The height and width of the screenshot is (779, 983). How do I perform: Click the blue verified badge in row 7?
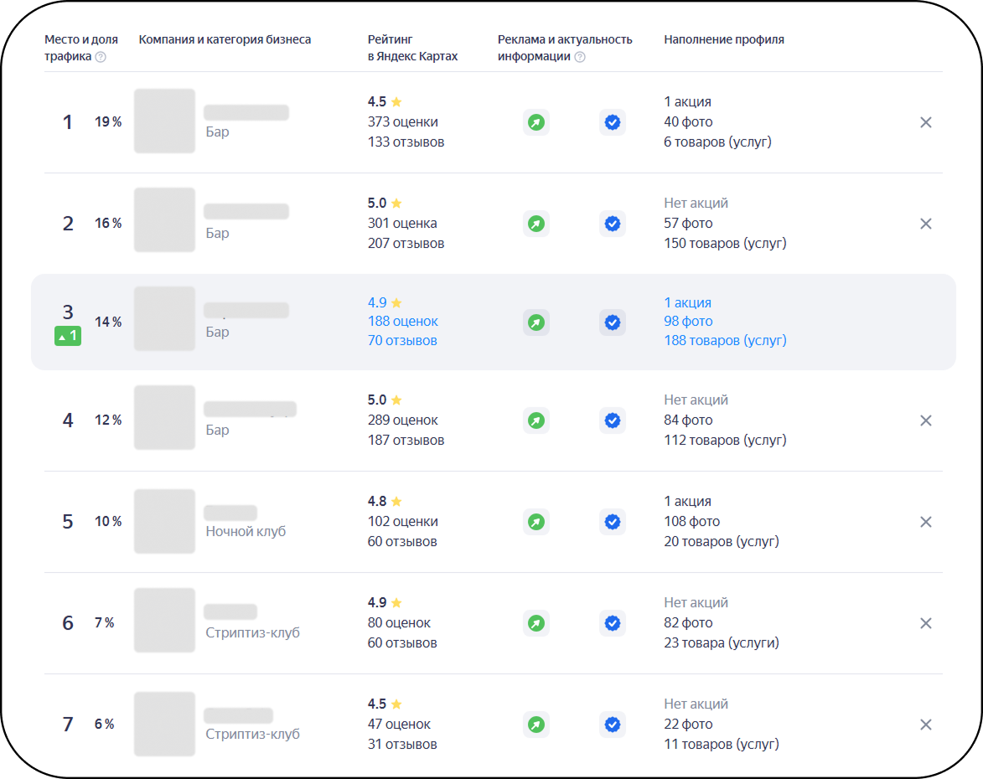click(x=613, y=725)
